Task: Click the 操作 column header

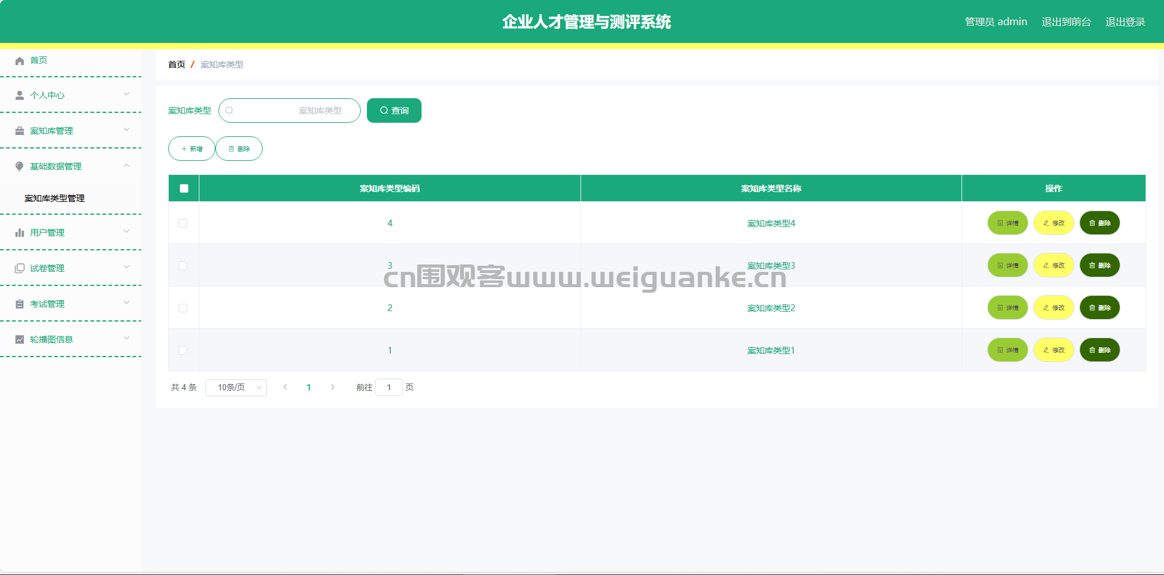Action: (x=1054, y=188)
